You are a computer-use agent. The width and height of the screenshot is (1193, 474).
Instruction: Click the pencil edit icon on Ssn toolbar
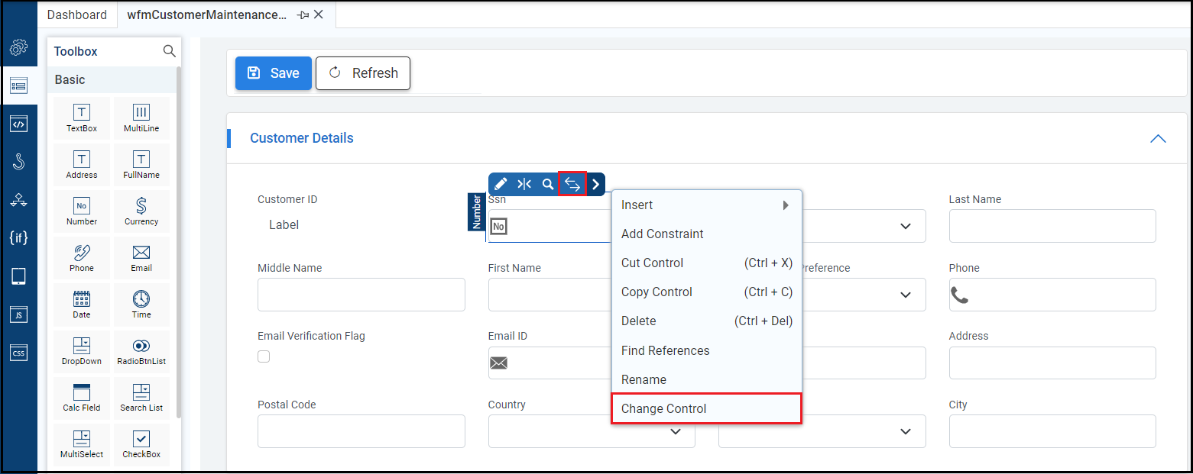[501, 184]
